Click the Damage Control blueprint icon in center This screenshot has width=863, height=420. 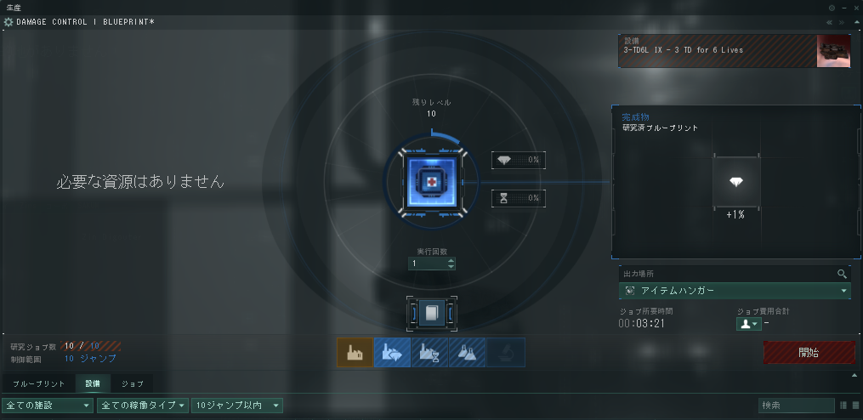tap(432, 182)
